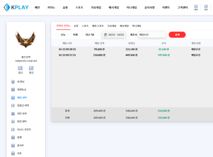The height and width of the screenshot is (157, 213).
Task: Open the 알림 센터 notification center
Action: (x=22, y=121)
